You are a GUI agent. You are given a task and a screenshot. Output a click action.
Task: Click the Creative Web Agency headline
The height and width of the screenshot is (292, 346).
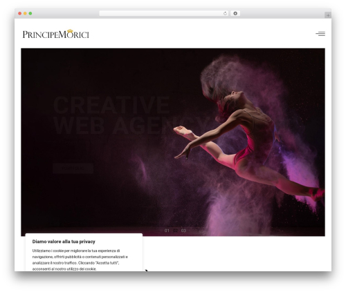tap(131, 115)
